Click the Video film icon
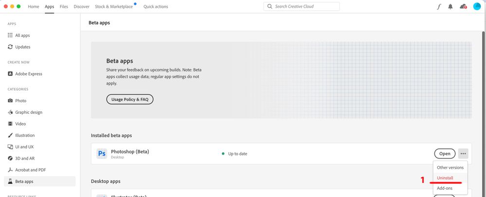486x197 pixels. coord(10,124)
